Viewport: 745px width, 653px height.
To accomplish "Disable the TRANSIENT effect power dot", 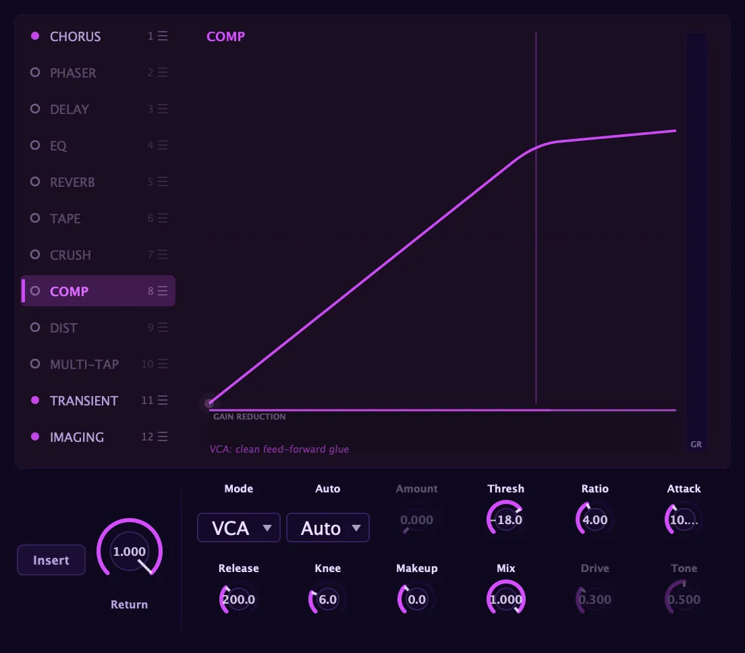I will 35,400.
